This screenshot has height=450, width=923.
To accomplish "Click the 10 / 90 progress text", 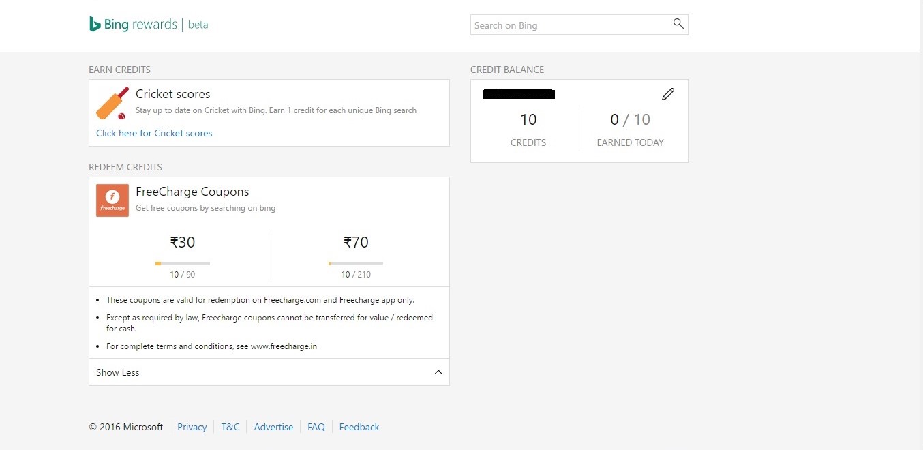I will point(183,275).
